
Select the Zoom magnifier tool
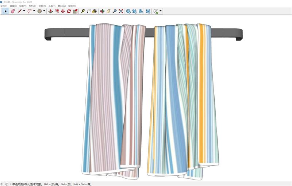tap(115, 11)
